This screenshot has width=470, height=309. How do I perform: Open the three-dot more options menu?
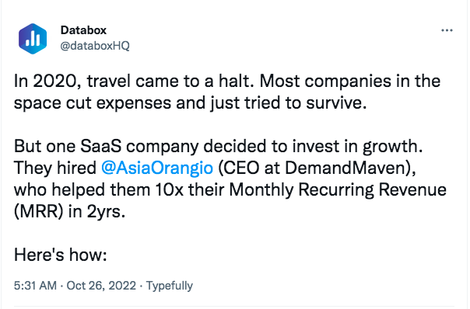[x=447, y=30]
